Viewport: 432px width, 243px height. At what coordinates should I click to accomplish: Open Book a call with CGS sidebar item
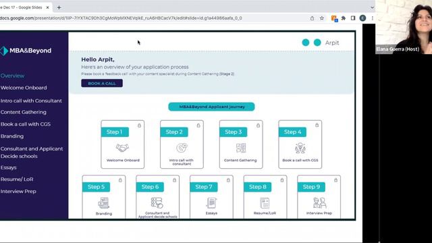tap(26, 124)
